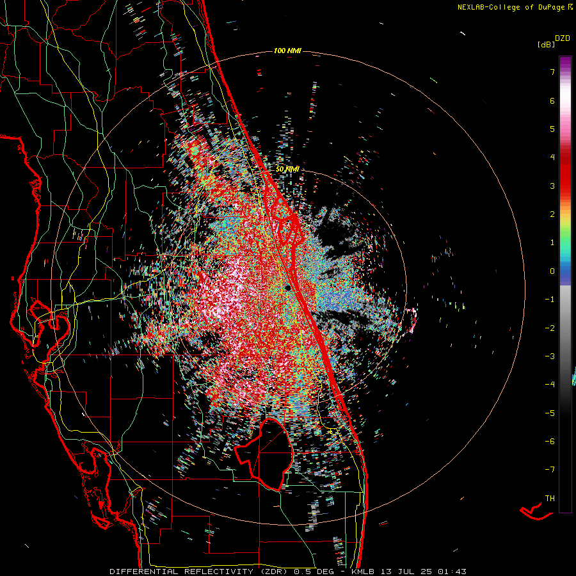Select the -4 dB scale label
Viewport: 576px width, 576px height.
pos(550,385)
